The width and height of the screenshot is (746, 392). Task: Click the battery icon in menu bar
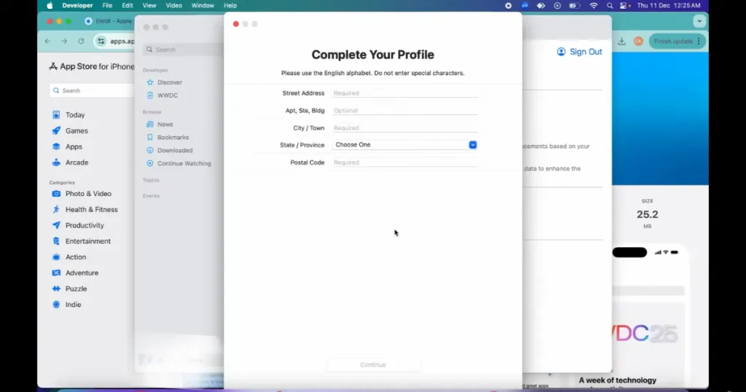pos(575,6)
